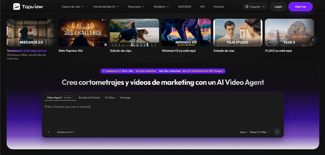Screen dimensions: 325x155
Task: Open the API menu item
Action: tap(202, 7)
